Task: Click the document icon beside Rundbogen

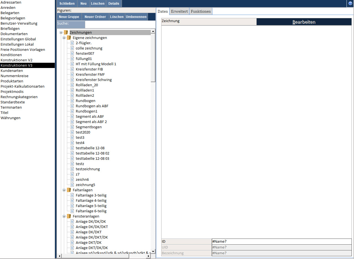Action: click(x=72, y=101)
